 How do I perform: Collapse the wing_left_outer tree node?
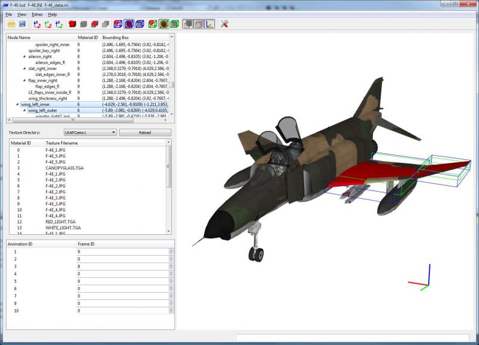pos(25,110)
